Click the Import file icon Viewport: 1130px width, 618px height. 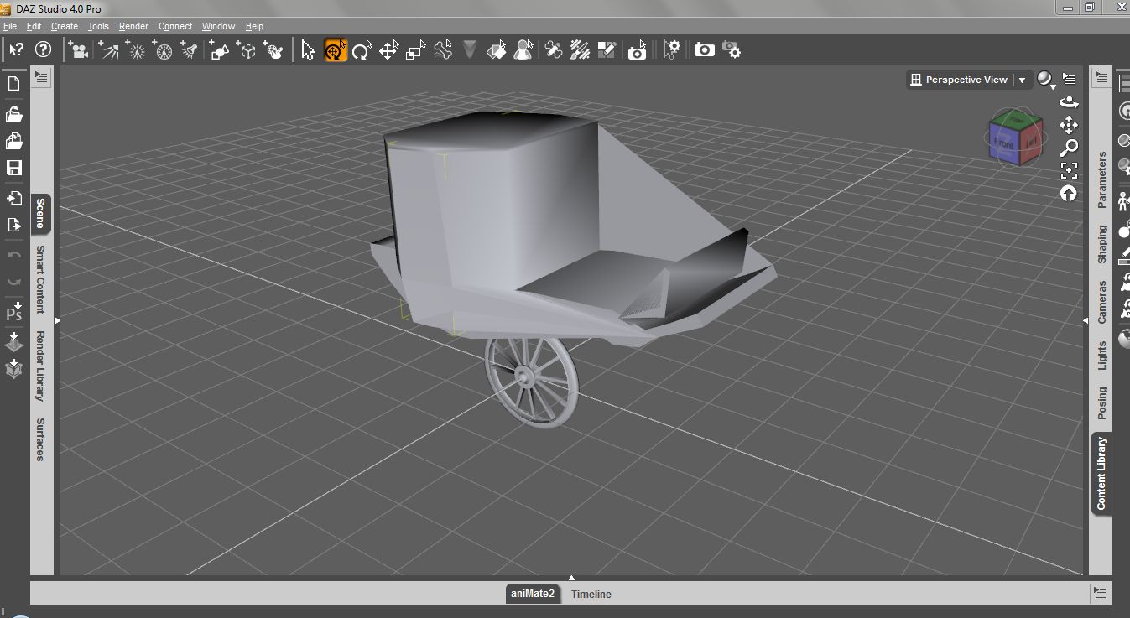[13, 198]
